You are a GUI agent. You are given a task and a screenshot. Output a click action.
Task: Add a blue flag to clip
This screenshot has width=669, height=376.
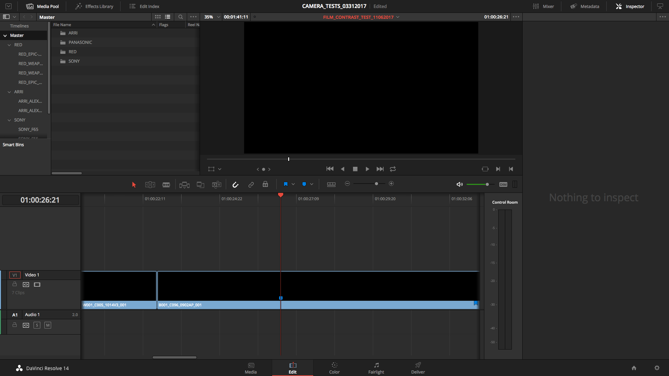[286, 184]
